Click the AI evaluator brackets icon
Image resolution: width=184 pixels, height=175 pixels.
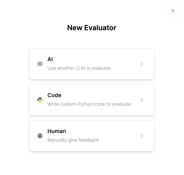(40, 64)
